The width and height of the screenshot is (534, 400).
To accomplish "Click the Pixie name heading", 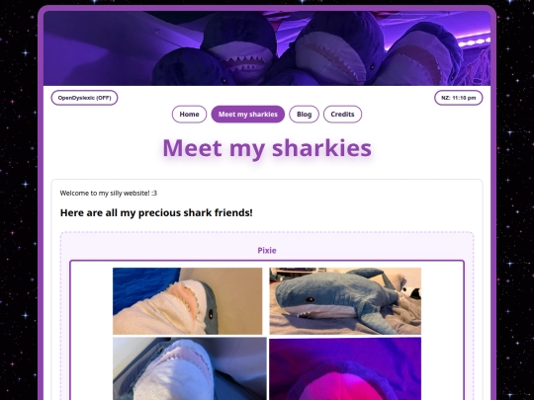I will pyautogui.click(x=267, y=250).
